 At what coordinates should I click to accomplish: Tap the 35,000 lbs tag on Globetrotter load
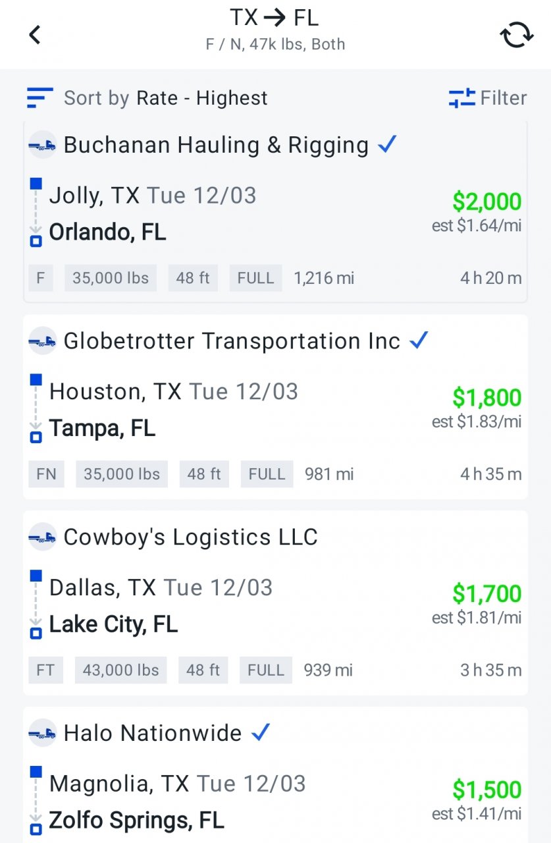tap(122, 474)
